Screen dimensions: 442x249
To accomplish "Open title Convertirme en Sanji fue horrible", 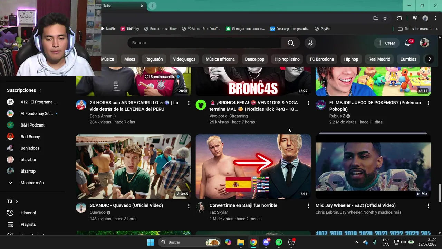I will coord(243,205).
